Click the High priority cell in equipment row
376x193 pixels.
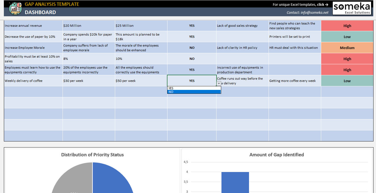[x=347, y=70]
